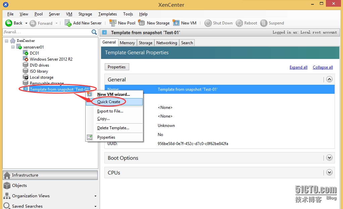
Task: Click the Shut Down power icon
Action: [x=208, y=23]
